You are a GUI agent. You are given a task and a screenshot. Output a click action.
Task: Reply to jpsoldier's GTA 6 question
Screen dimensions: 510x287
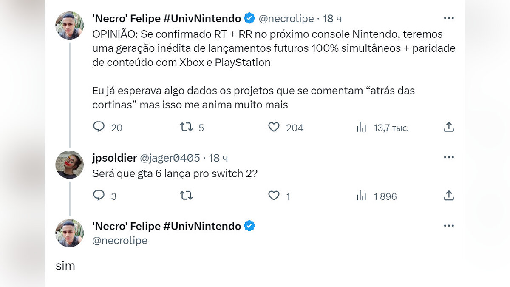(99, 196)
